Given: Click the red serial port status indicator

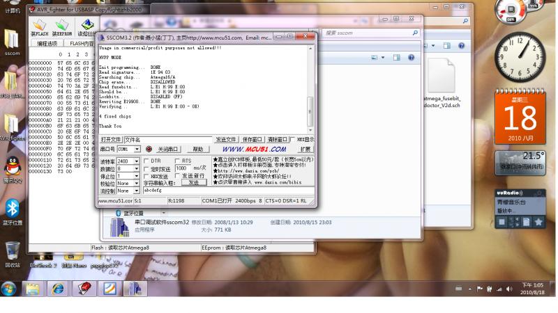Looking at the screenshot, I should tap(149, 149).
